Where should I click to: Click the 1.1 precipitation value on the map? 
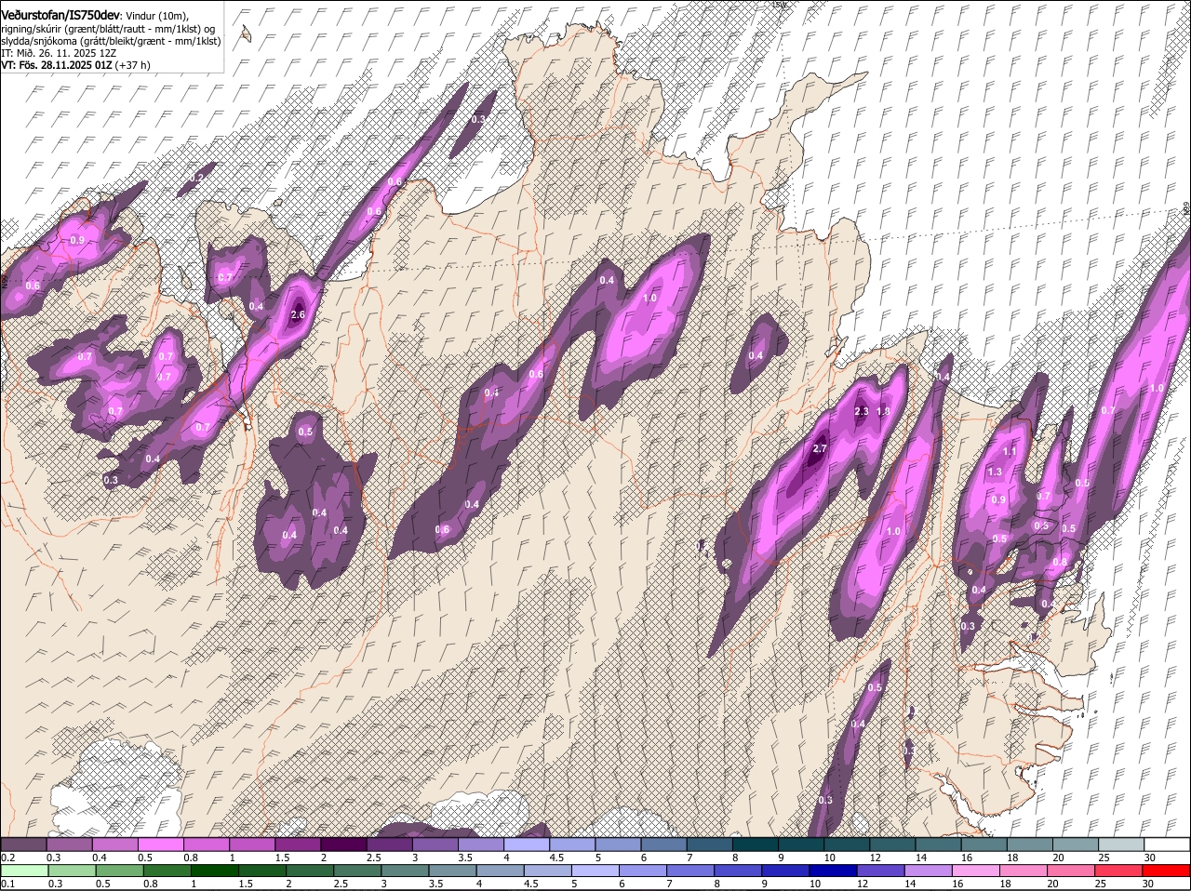(1010, 450)
